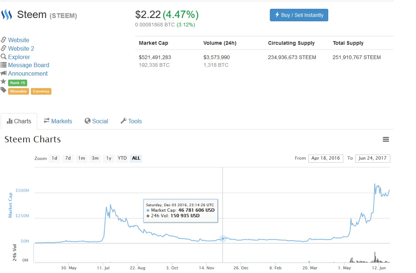The image size is (416, 273).
Task: Click the Currency tag
Action: [41, 91]
